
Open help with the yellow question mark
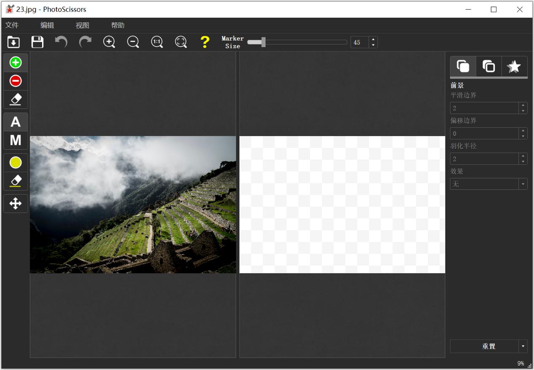pos(205,42)
